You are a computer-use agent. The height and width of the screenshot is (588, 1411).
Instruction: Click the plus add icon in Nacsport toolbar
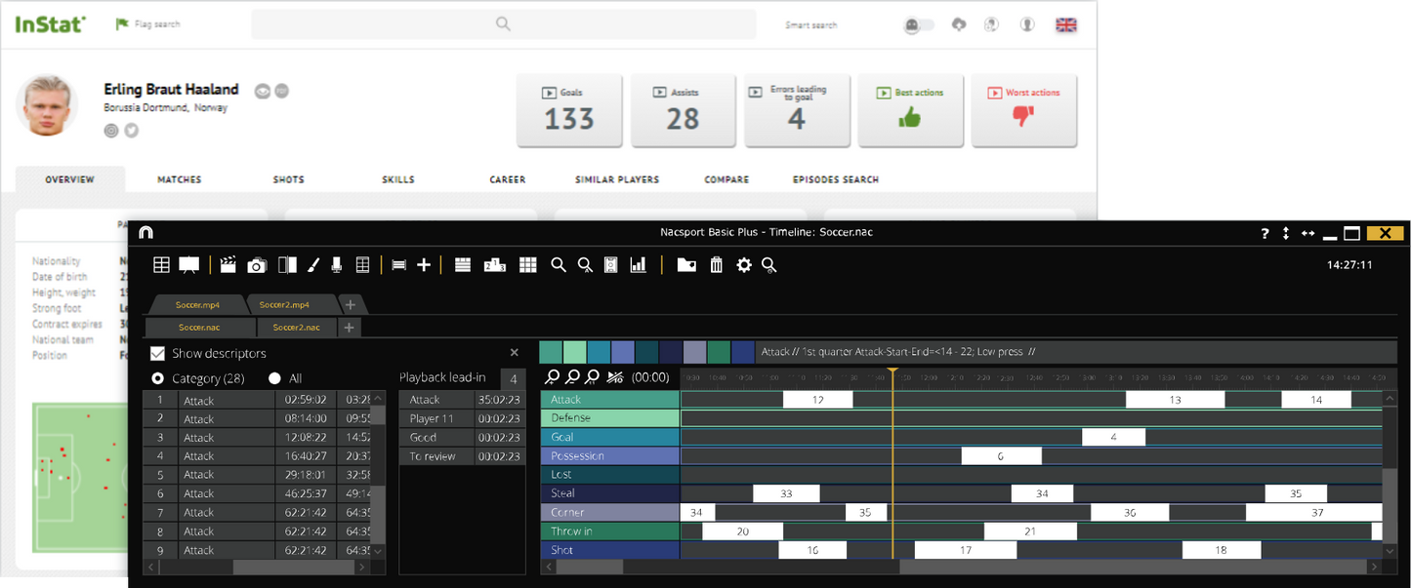424,265
